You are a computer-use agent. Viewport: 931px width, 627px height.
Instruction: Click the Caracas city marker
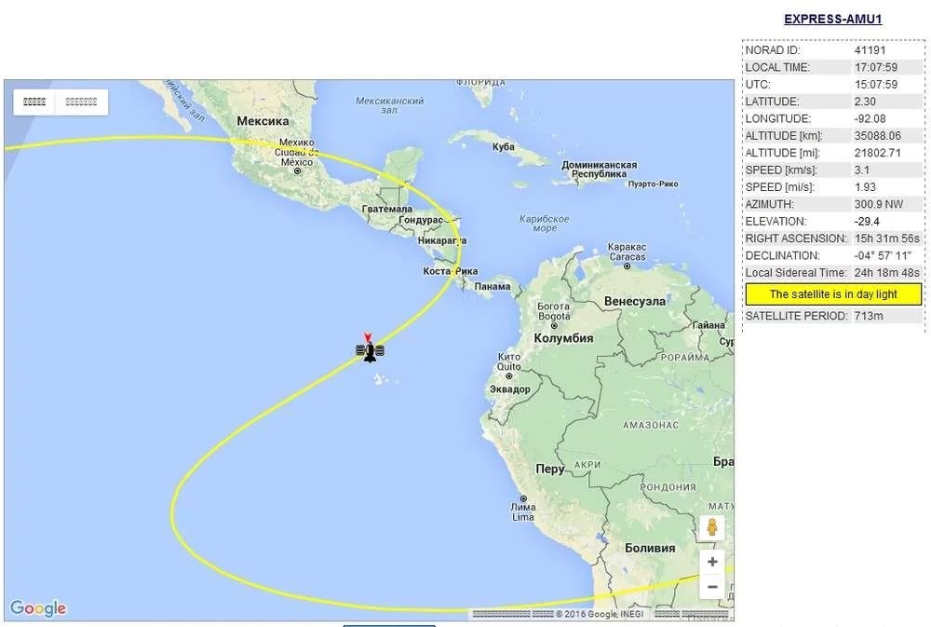coord(627,266)
